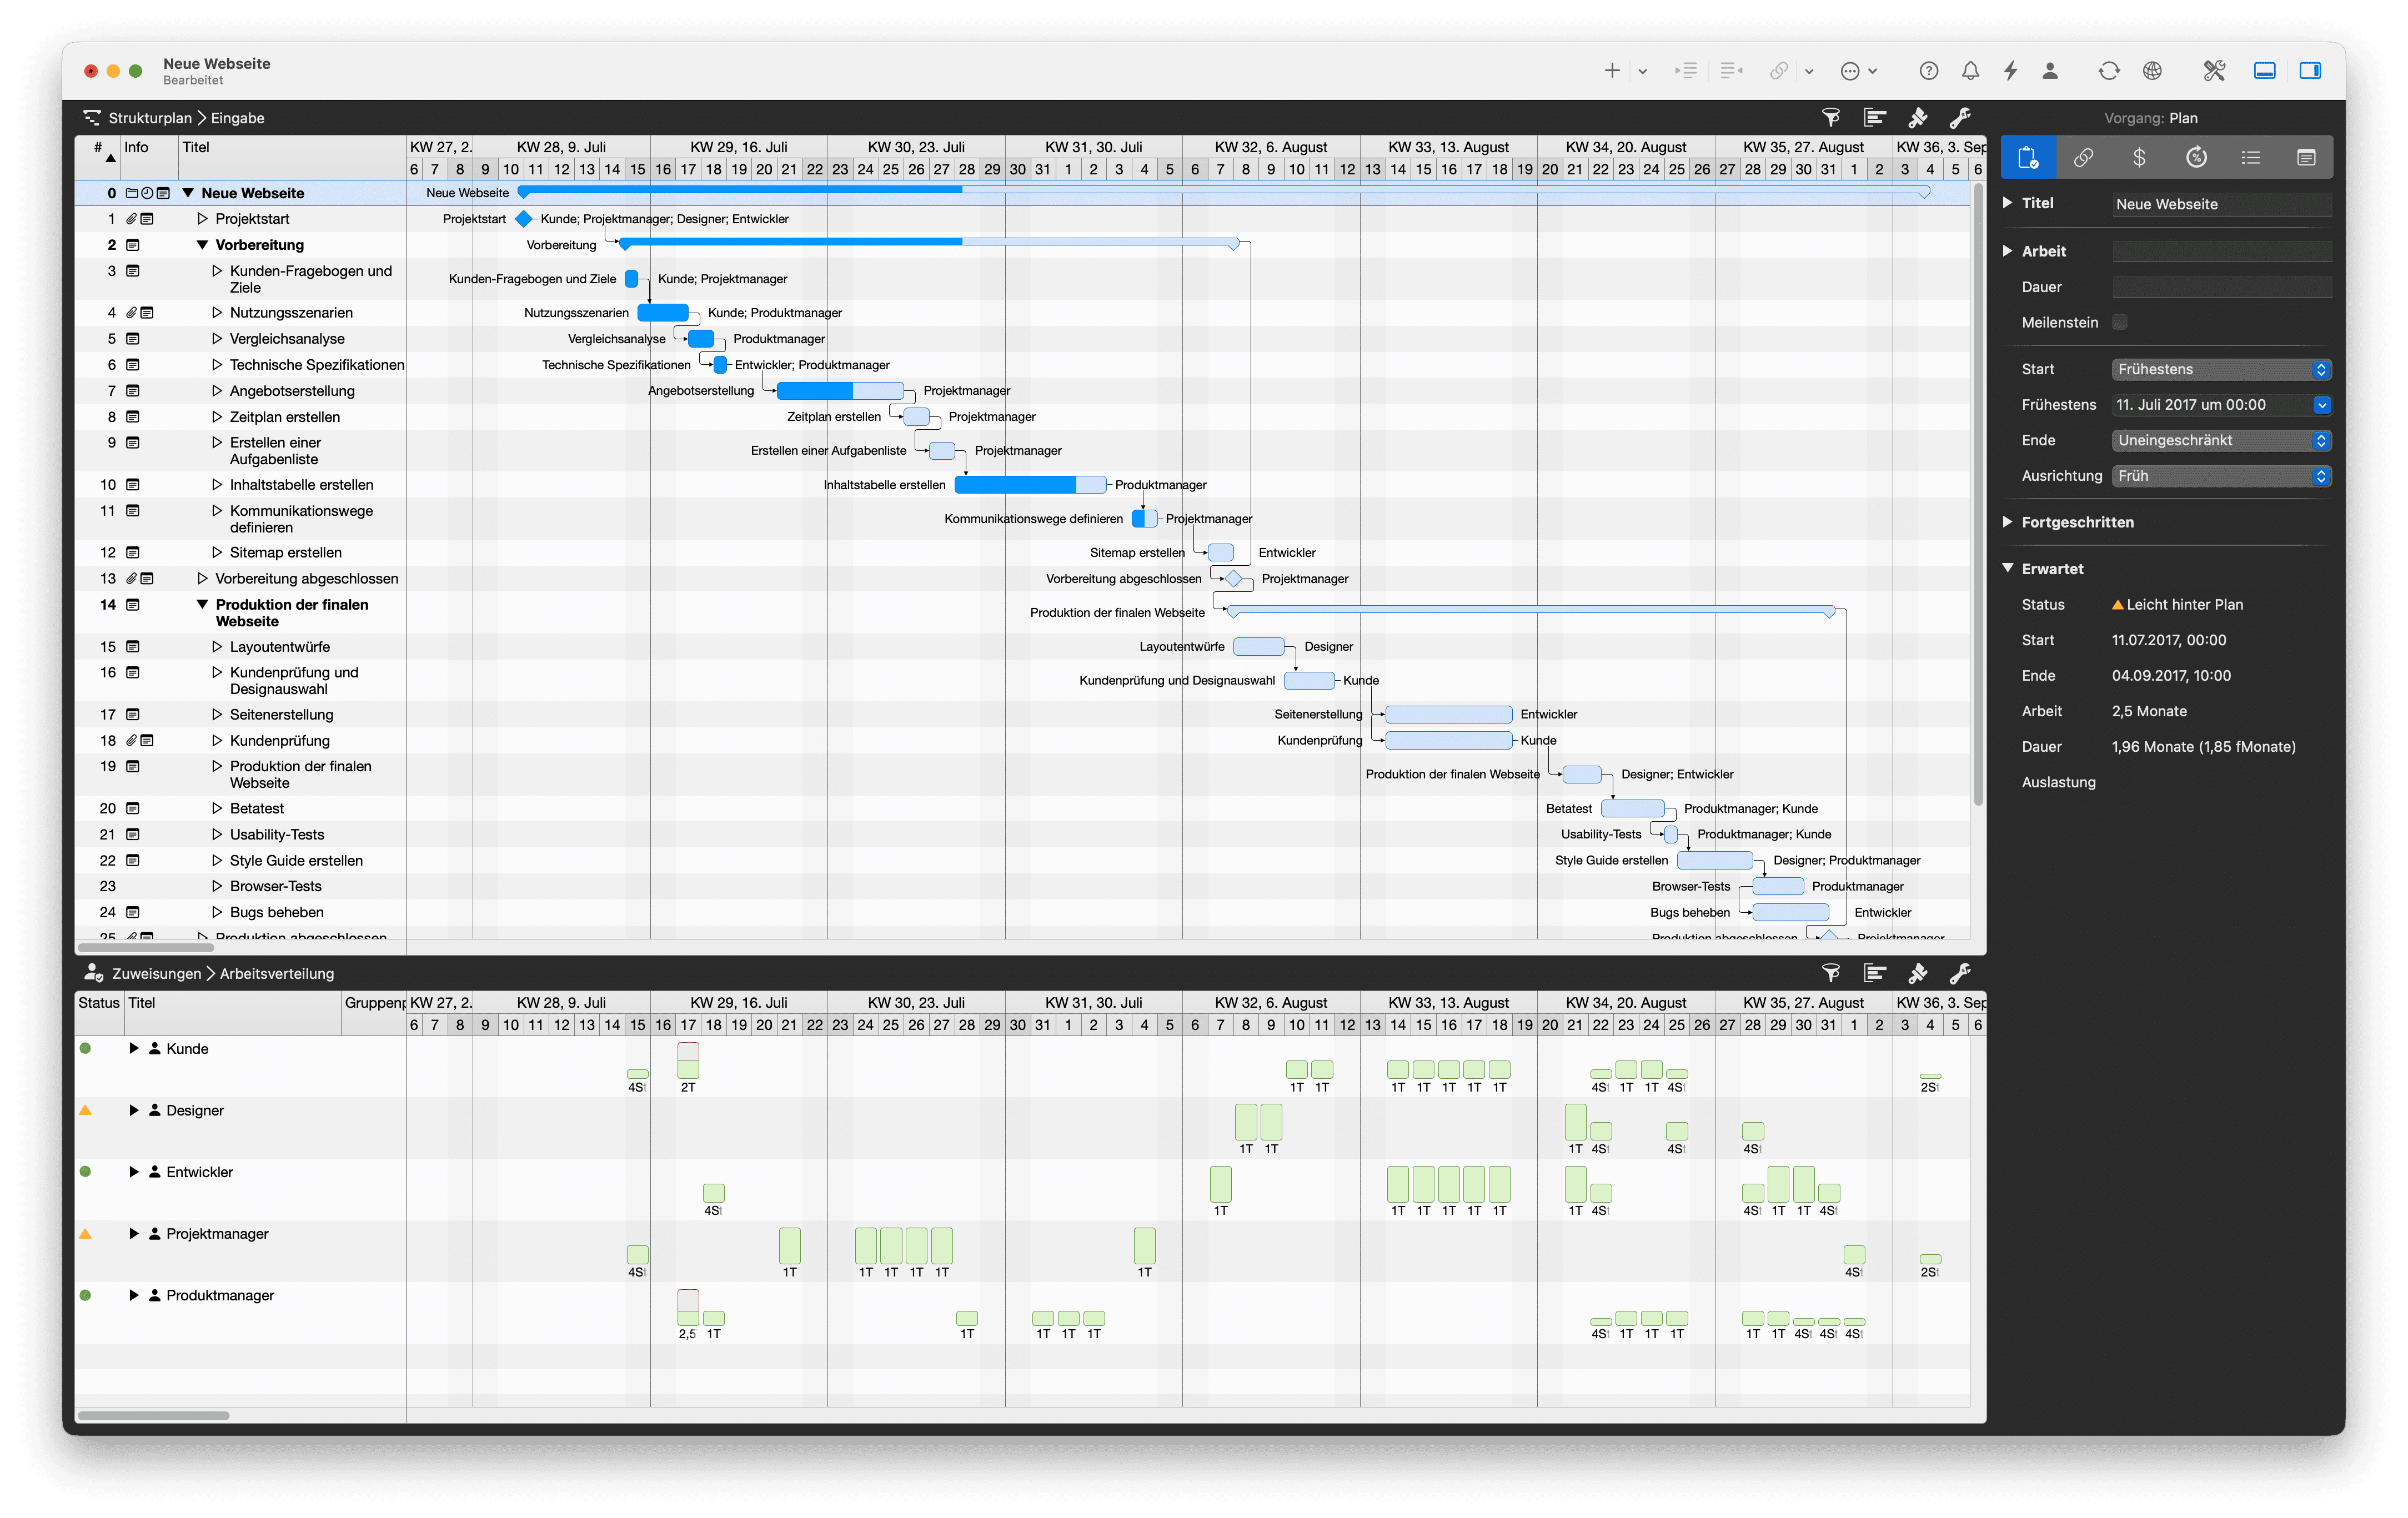The width and height of the screenshot is (2408, 1518).
Task: Click the help question mark icon
Action: point(1928,70)
